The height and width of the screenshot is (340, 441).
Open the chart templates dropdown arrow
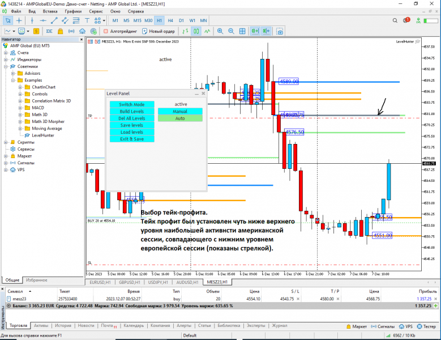[28, 31]
